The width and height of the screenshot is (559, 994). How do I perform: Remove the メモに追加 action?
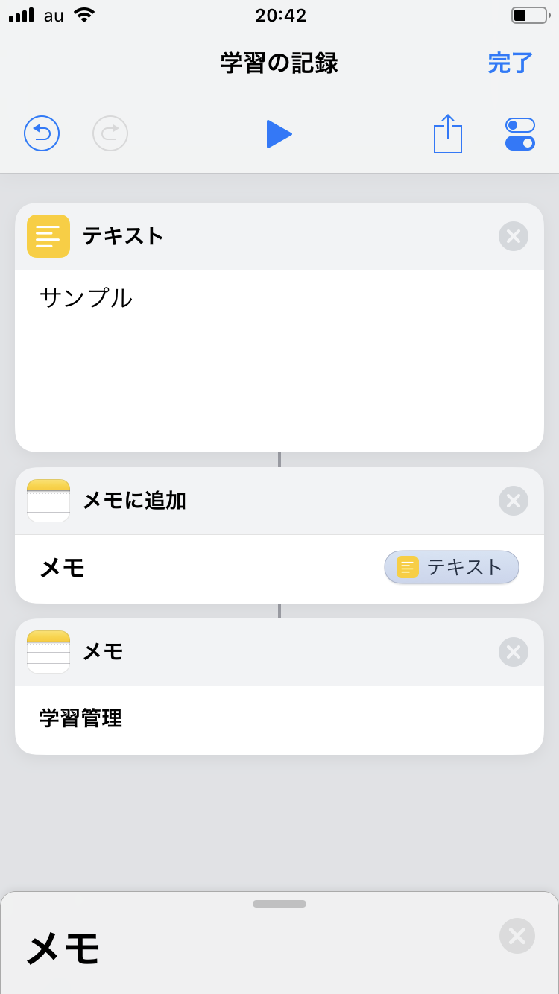514,501
